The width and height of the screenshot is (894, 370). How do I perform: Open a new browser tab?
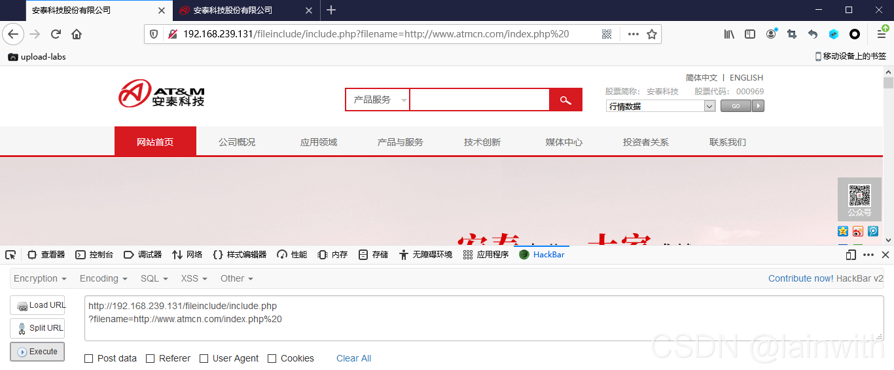pyautogui.click(x=331, y=10)
